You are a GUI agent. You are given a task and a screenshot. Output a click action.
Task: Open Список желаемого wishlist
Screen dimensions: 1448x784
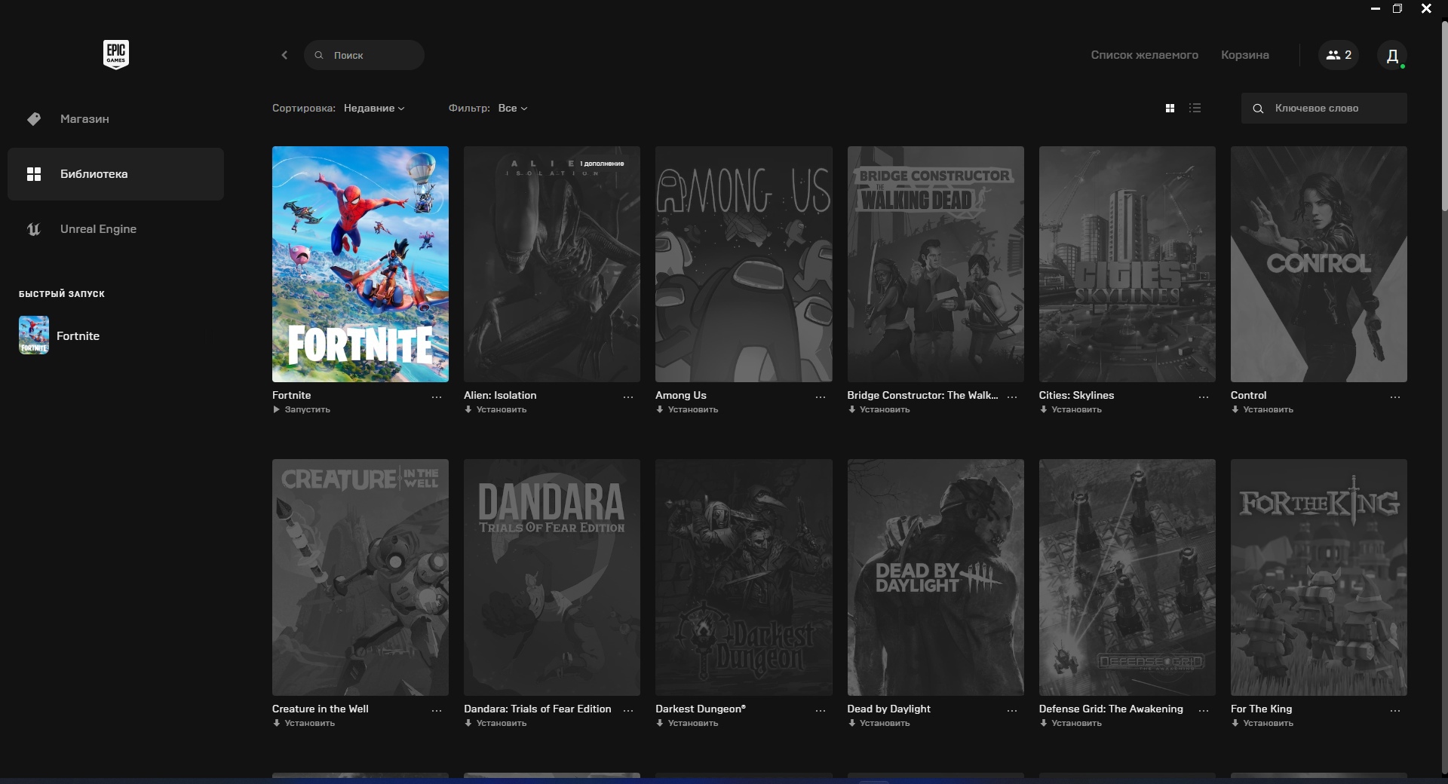1144,55
